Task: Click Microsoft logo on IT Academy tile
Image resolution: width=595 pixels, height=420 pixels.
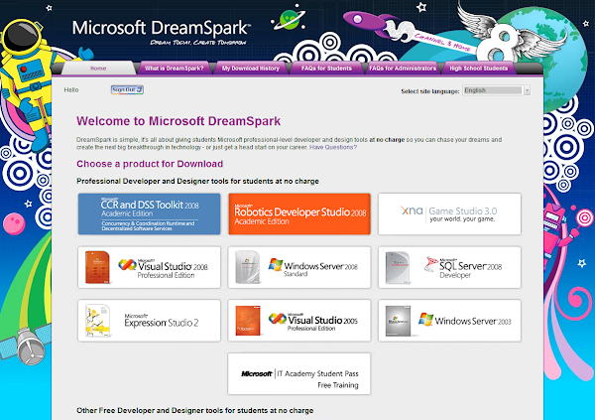Action: (257, 373)
